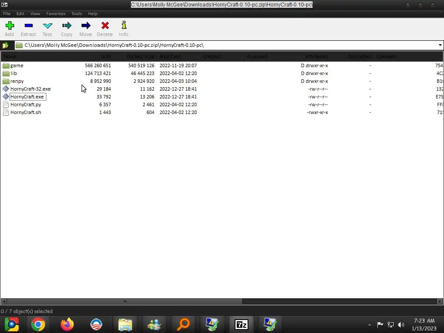The image size is (444, 333).
Task: Switch to the 7z taskbar button
Action: tap(242, 324)
